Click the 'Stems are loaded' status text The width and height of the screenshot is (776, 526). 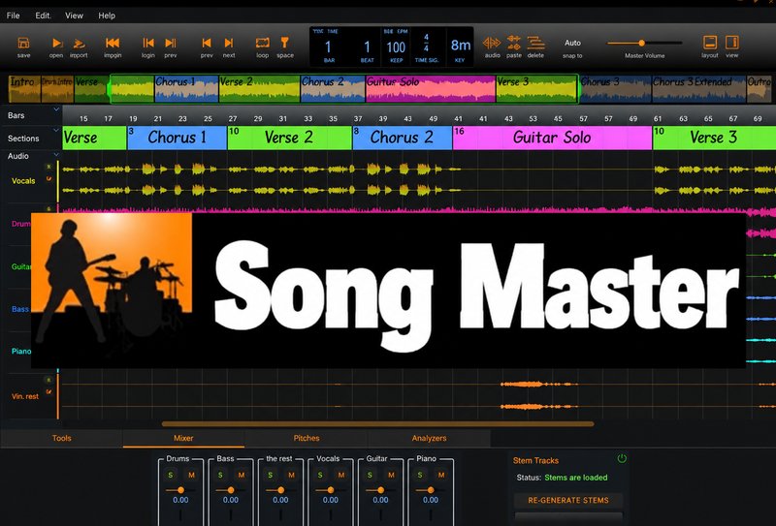575,478
